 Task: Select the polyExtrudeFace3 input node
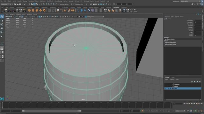170,42
